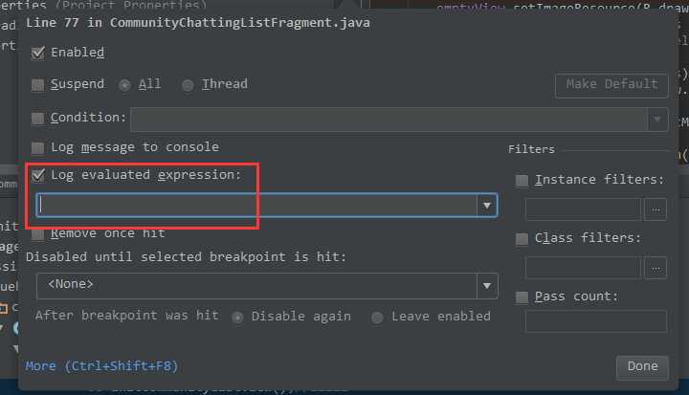Viewport: 689px width, 395px height.
Task: Click the Make Default button
Action: tap(611, 85)
